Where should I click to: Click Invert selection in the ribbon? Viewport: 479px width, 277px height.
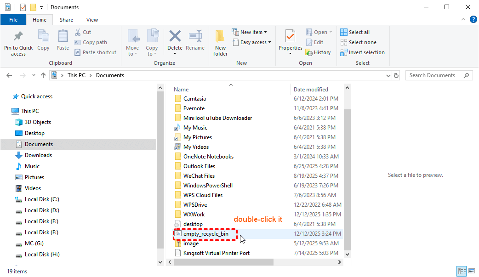point(362,52)
